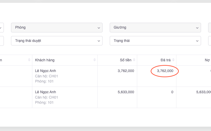The image size is (211, 131).
Task: Click the second row debt amount 5,633,000
Action: 203,92
